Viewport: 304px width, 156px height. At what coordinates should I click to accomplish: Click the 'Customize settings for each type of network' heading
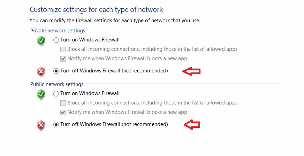tap(96, 9)
